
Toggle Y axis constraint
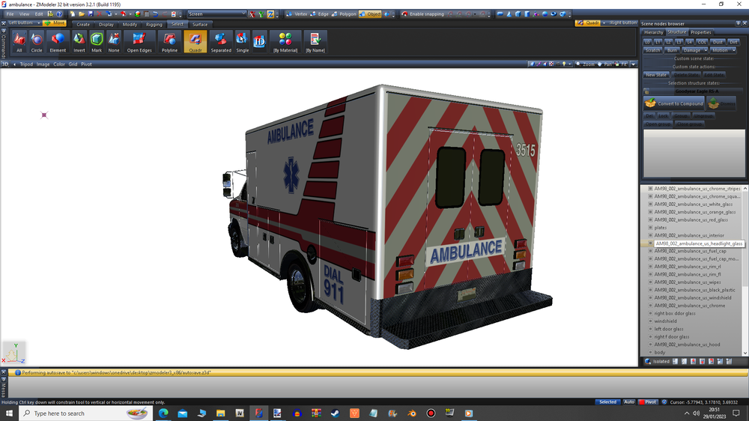coord(261,14)
